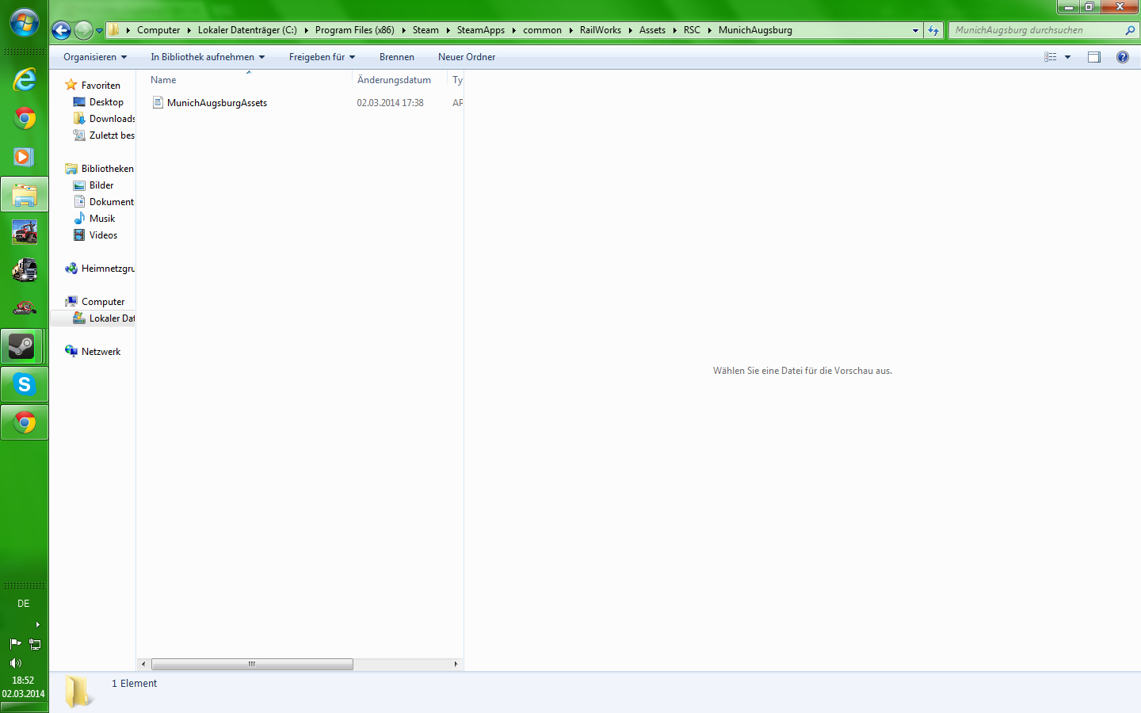Navigate to Computer in the address bar
The height and width of the screenshot is (713, 1141).
coord(158,30)
